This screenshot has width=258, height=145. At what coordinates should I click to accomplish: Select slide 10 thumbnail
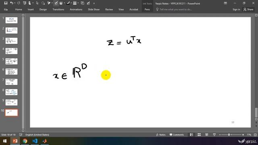tap(11, 113)
